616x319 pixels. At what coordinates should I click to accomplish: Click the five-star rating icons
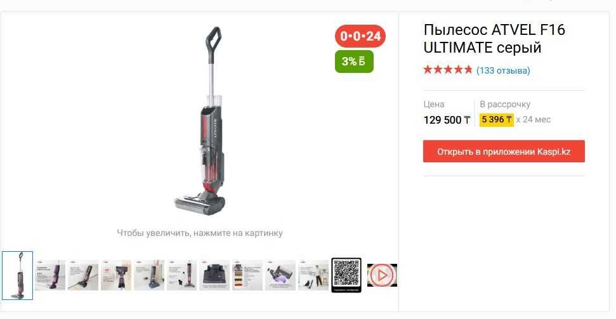pos(447,70)
